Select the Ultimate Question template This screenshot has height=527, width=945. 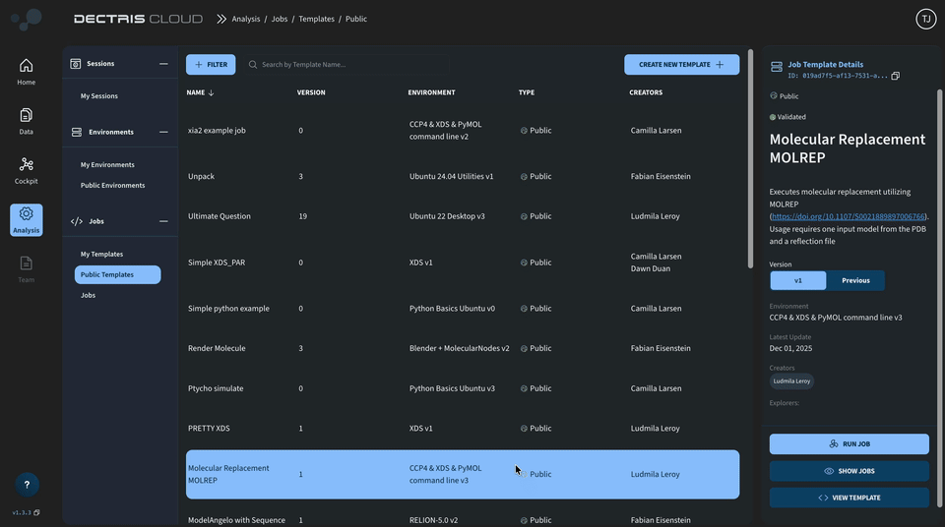[463, 216]
